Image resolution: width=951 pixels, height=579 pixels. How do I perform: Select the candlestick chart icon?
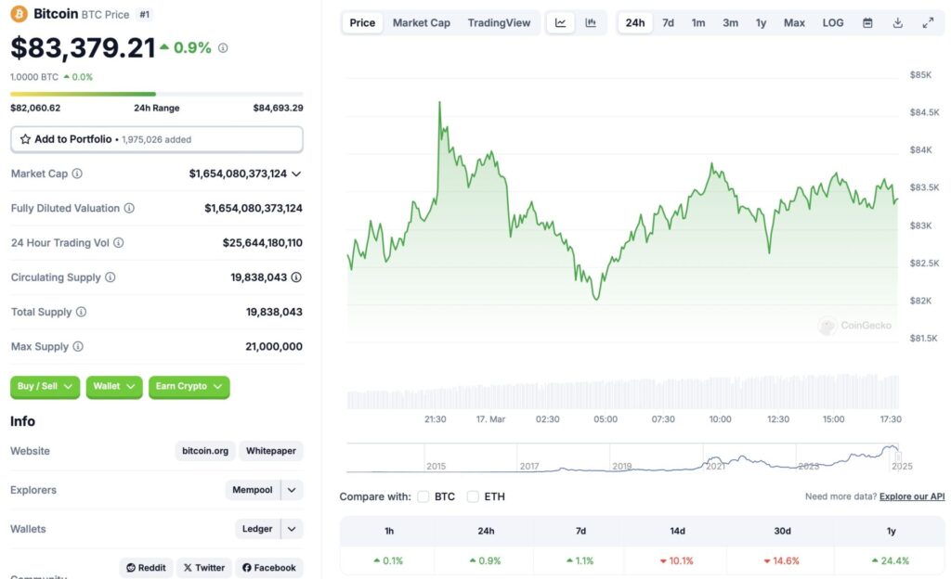click(592, 22)
